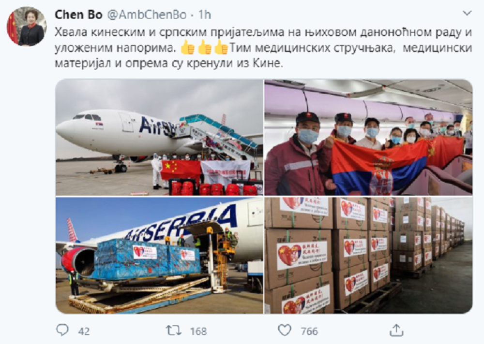484x344 pixels.
Task: Click the 42 replies count
Action: pyautogui.click(x=84, y=331)
